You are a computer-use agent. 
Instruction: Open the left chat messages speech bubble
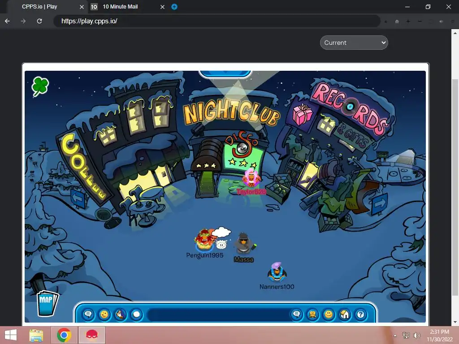pos(88,314)
